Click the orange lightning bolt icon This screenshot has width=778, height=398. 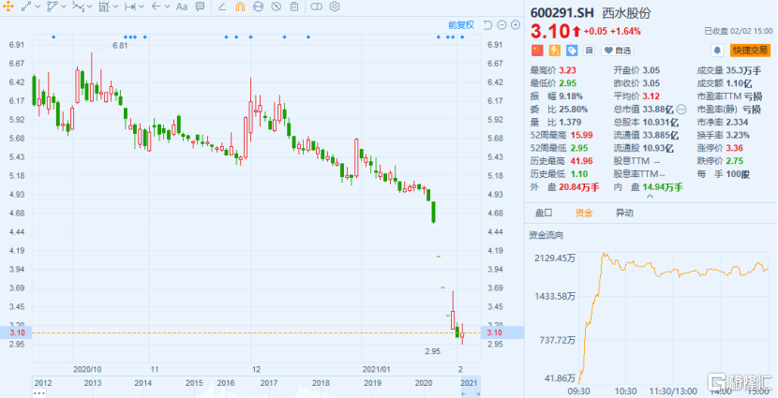point(555,50)
